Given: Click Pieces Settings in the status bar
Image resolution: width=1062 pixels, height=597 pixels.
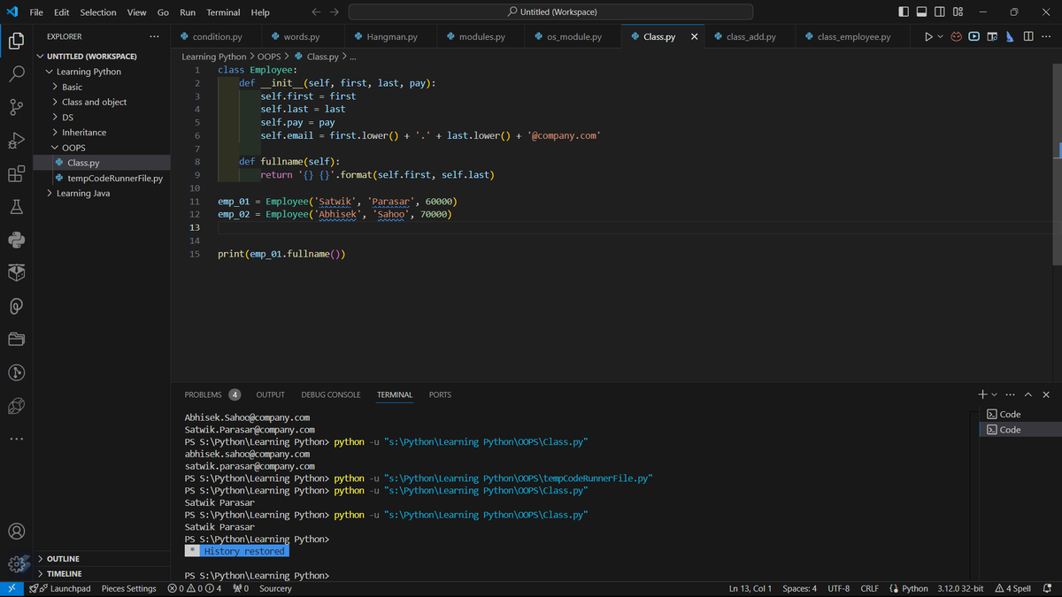Looking at the screenshot, I should (x=128, y=588).
